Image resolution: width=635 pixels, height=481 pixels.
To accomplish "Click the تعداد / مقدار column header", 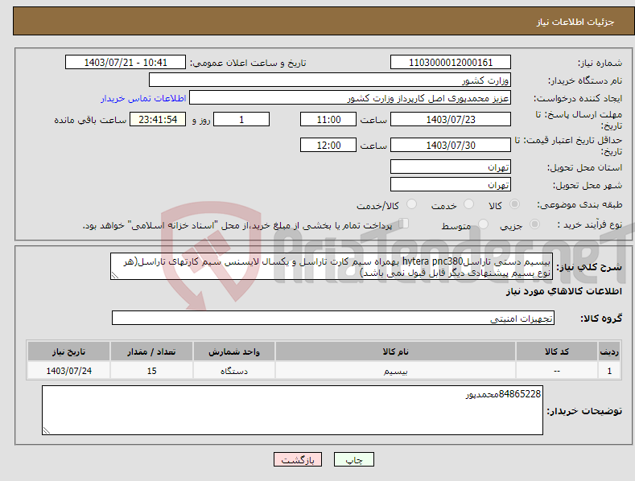I will pyautogui.click(x=151, y=351).
